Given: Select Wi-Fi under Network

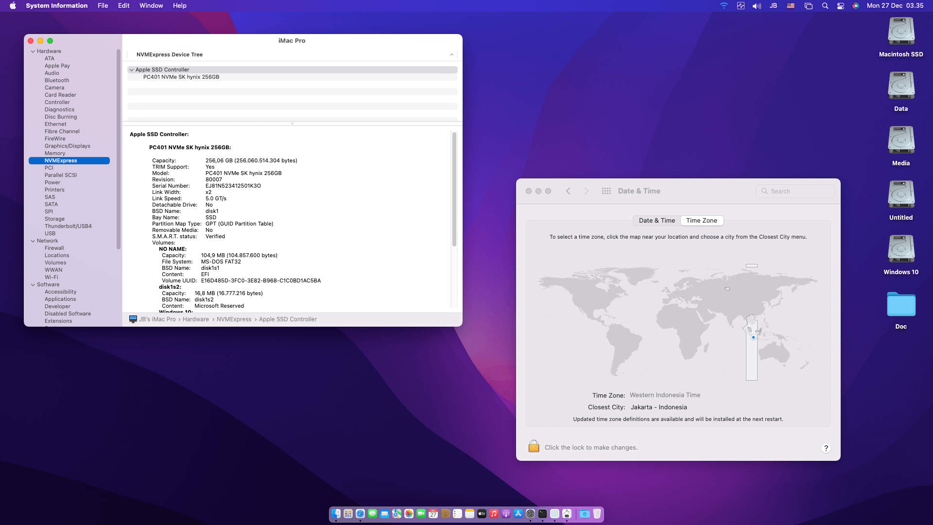Looking at the screenshot, I should [52, 277].
